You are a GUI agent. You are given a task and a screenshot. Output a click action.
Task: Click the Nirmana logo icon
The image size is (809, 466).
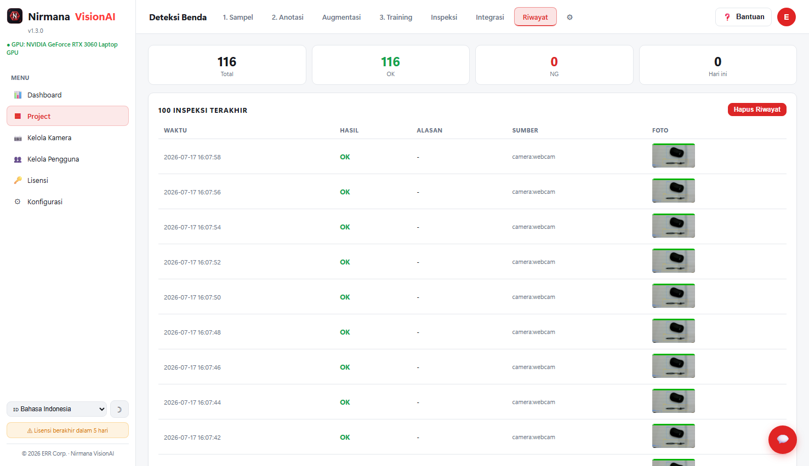(15, 16)
